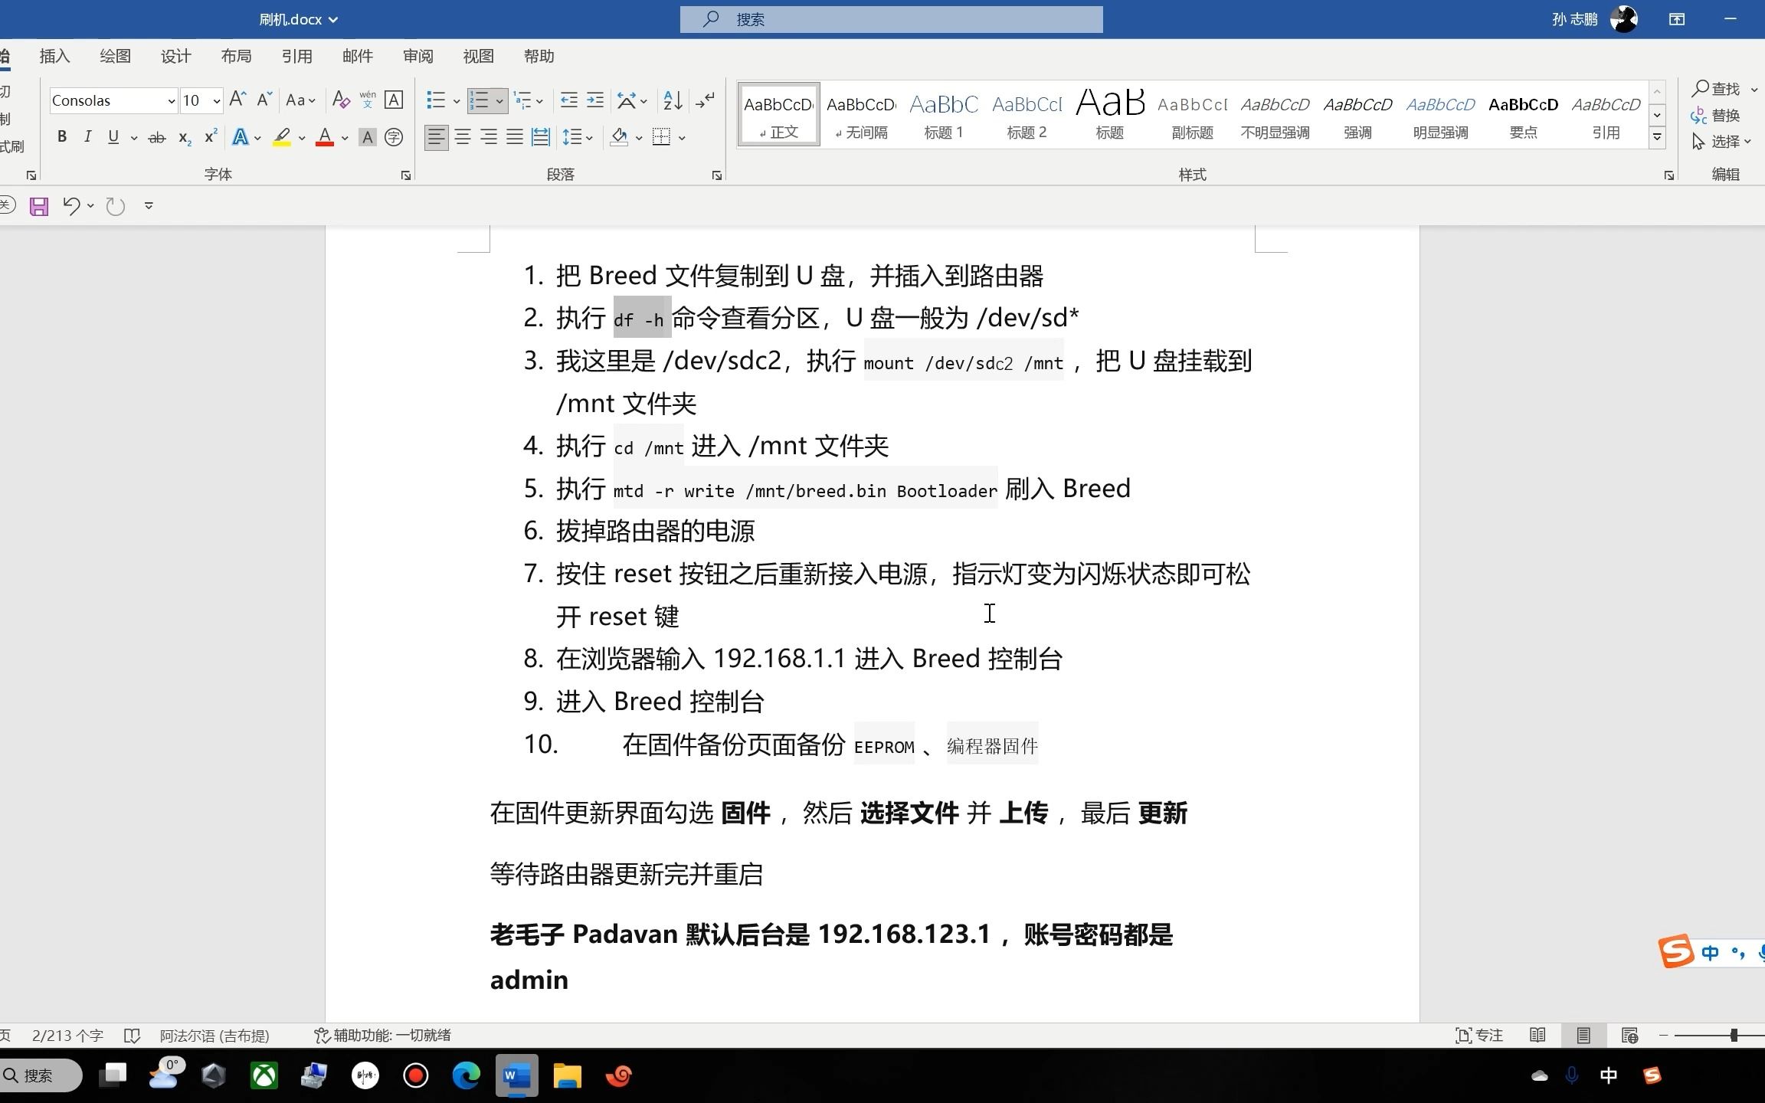Justify paragraph text
The width and height of the screenshot is (1765, 1103).
click(x=515, y=137)
